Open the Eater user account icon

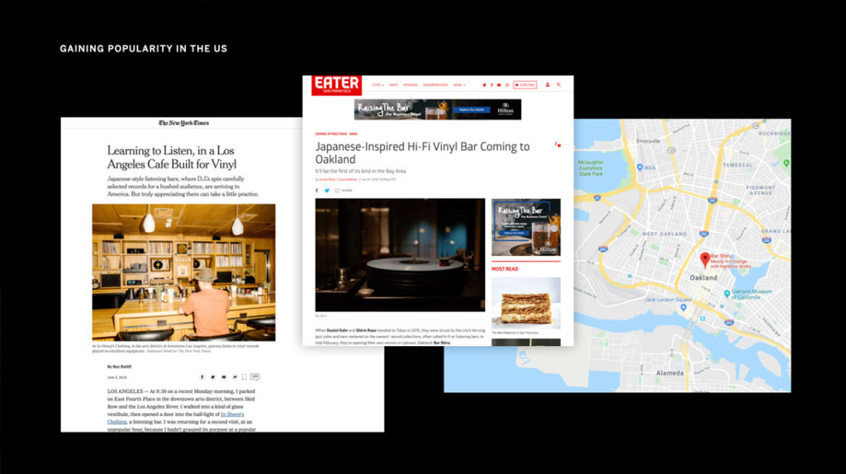pyautogui.click(x=548, y=85)
